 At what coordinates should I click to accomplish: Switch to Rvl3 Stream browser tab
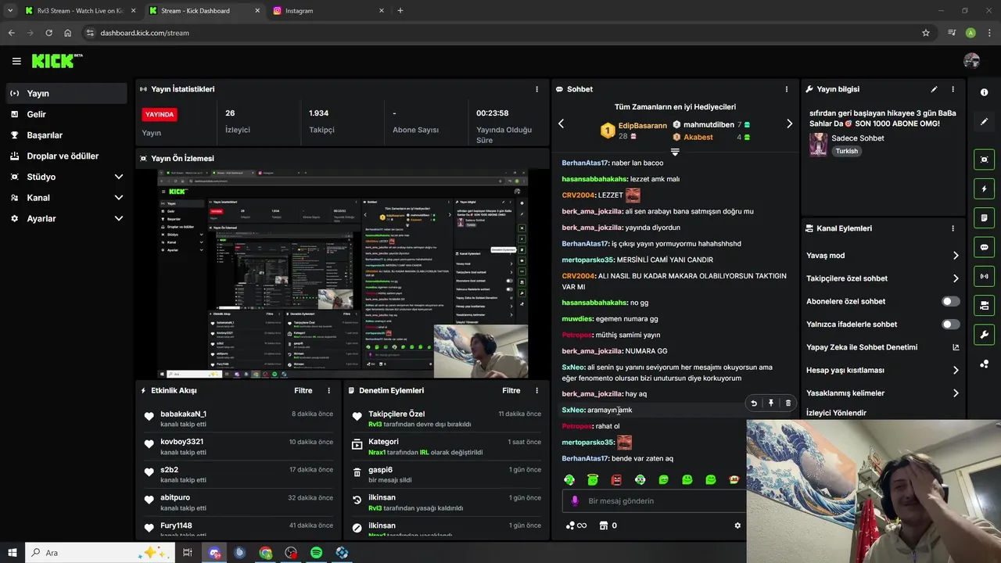pos(78,11)
